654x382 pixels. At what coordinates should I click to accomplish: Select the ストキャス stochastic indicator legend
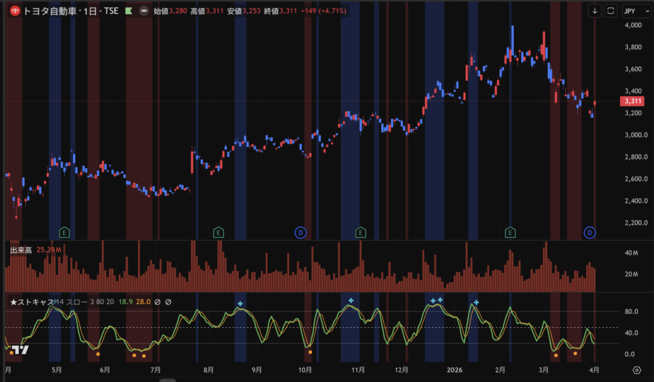click(32, 302)
